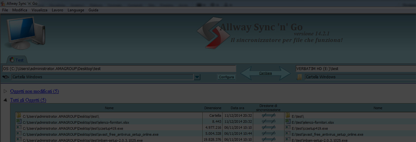Click E:\test\mbam-setup-2.0.3.1025.exe file name
The image size is (416, 142).
pyautogui.click(x=320, y=140)
